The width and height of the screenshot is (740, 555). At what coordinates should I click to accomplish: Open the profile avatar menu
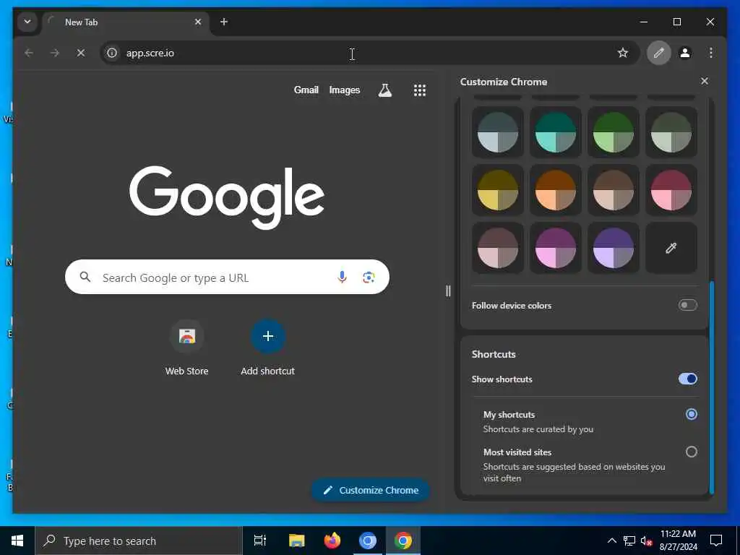coord(685,53)
